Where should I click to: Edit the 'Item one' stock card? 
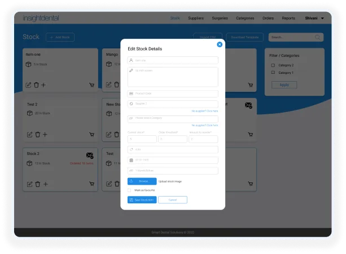point(28,85)
